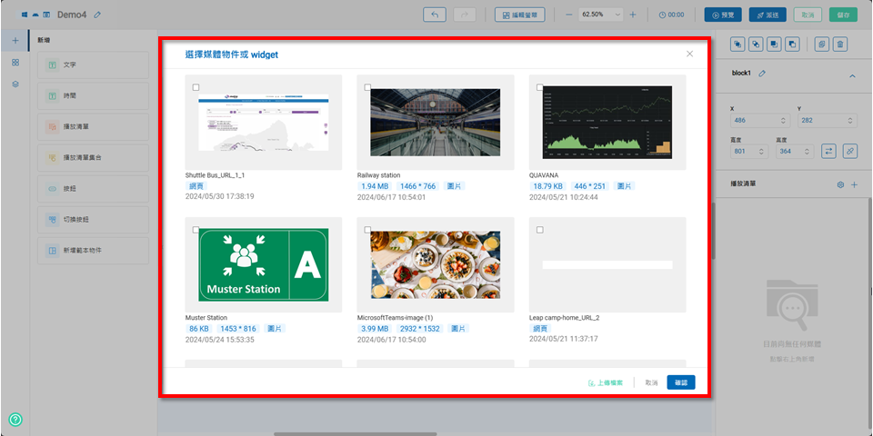Click the edit pencil beside block1

[763, 74]
